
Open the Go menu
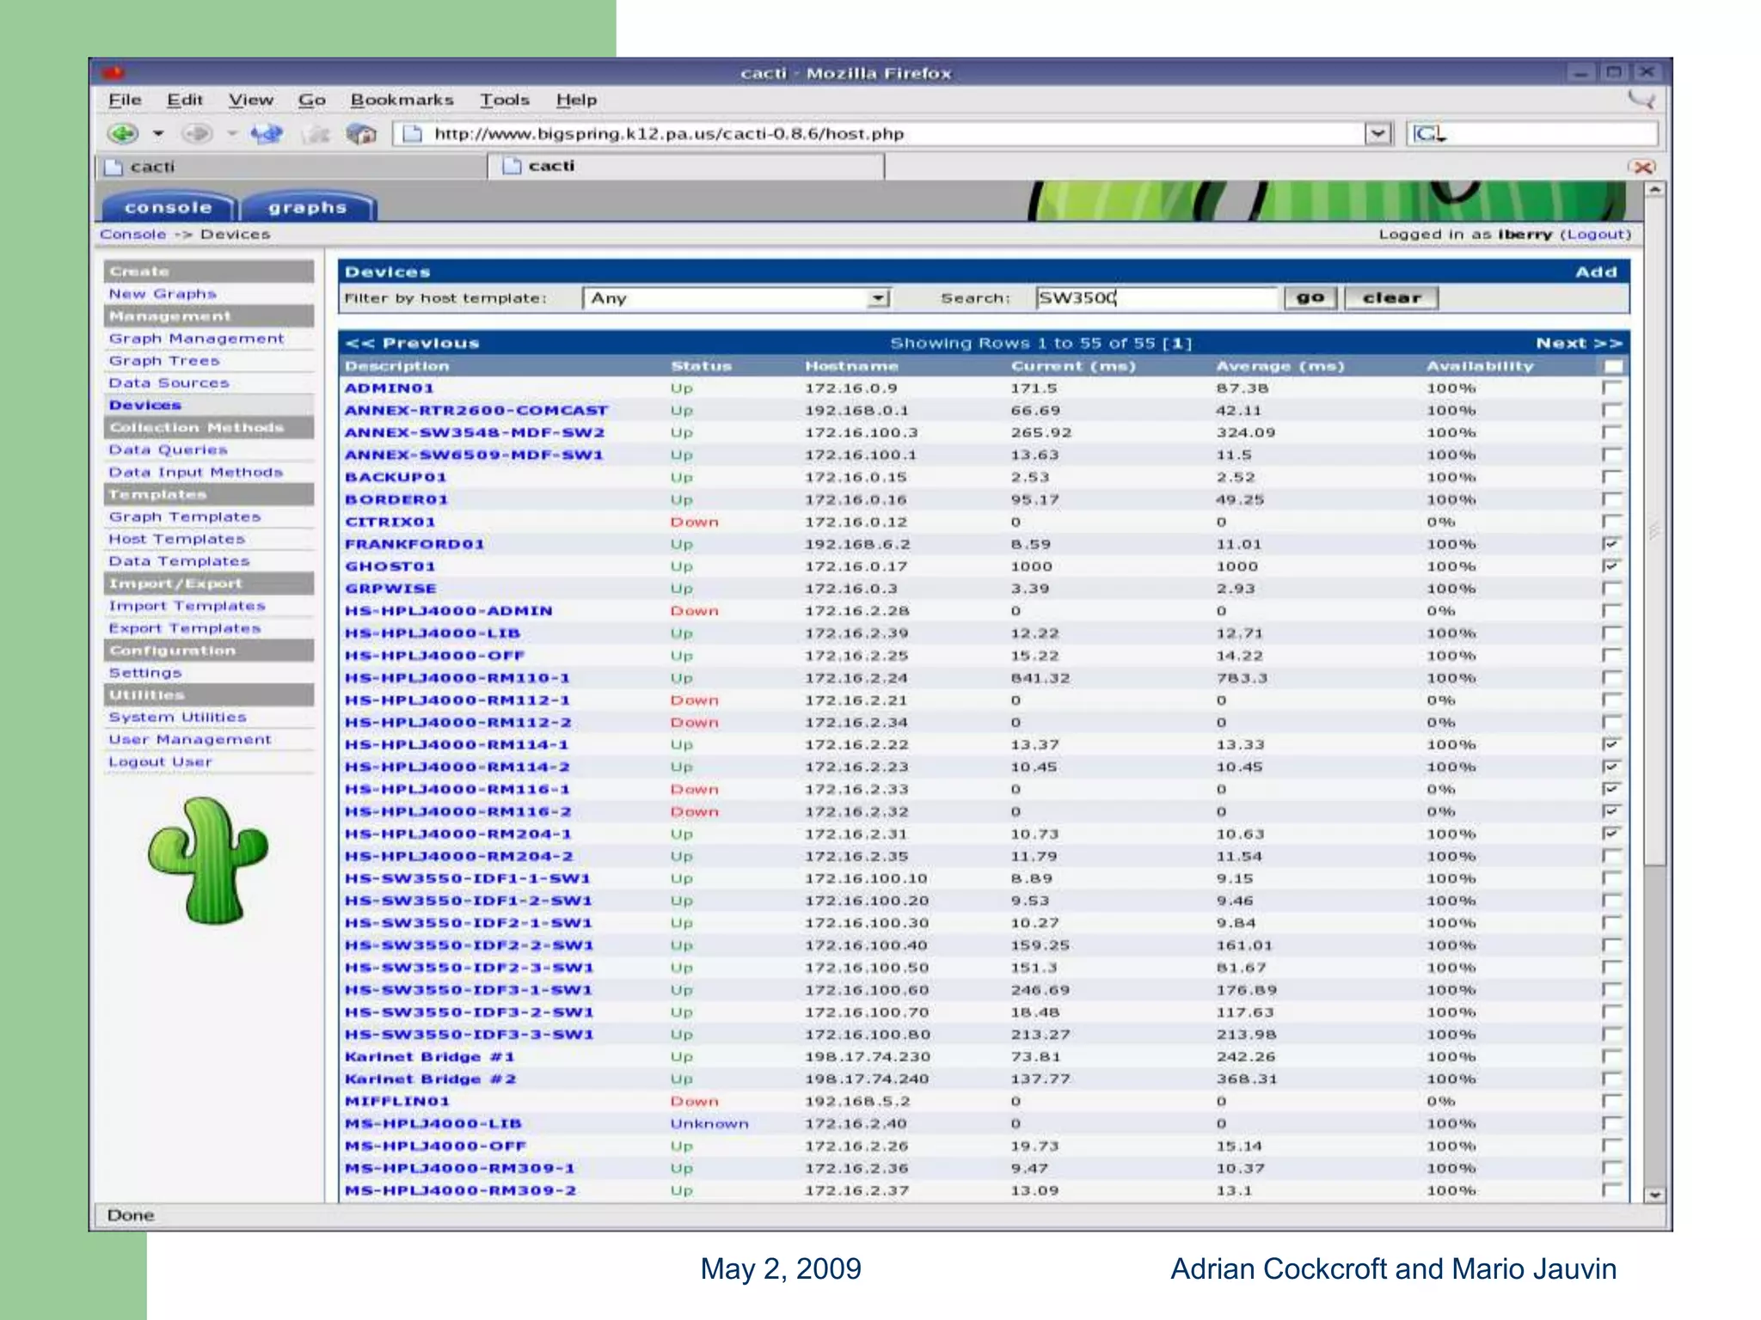click(311, 100)
